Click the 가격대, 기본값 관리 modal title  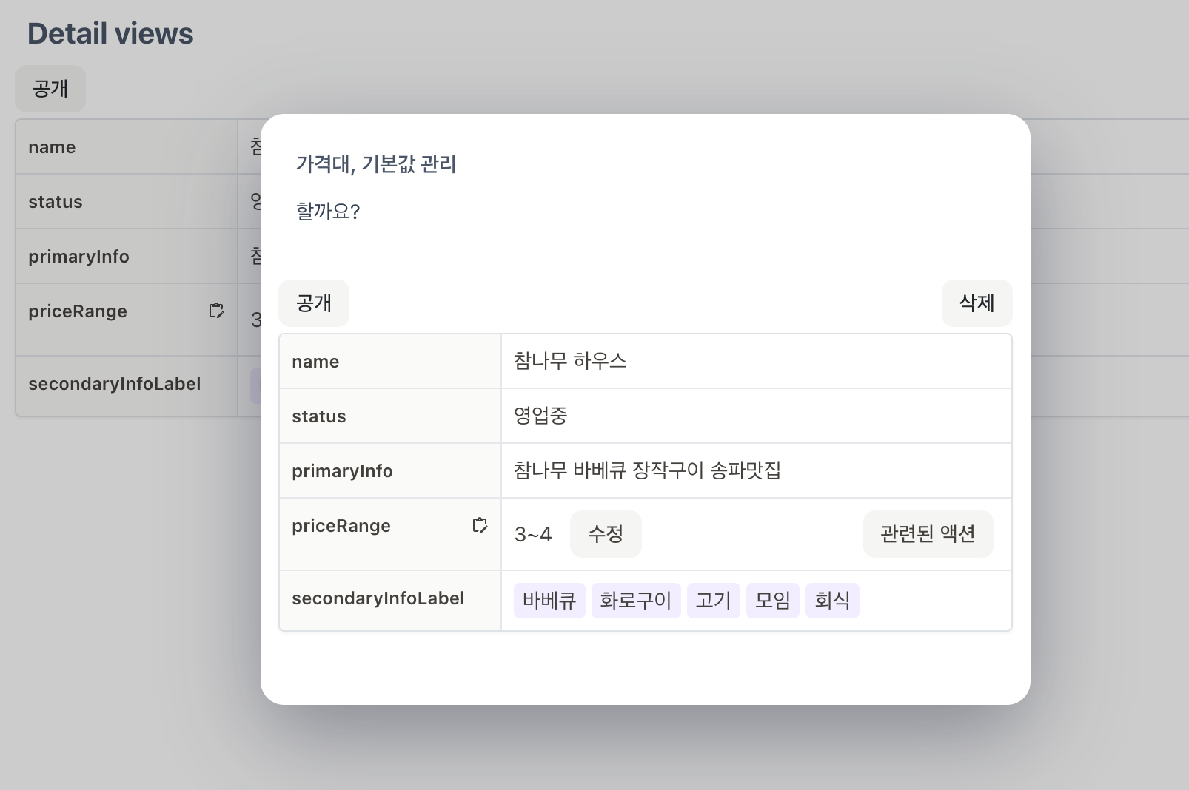click(376, 165)
